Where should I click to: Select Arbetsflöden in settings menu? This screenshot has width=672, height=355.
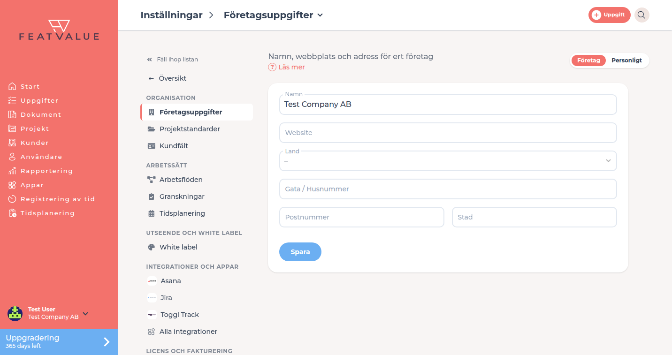tap(197, 180)
